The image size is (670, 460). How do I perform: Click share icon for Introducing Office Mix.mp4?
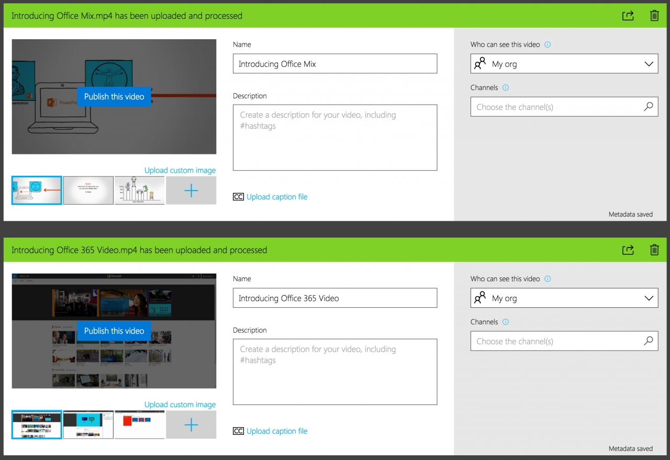[x=628, y=16]
